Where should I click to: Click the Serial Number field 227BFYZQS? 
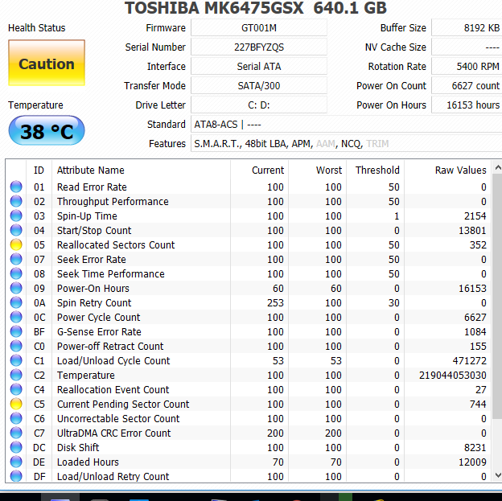pos(259,47)
